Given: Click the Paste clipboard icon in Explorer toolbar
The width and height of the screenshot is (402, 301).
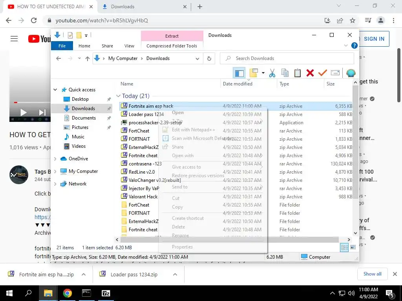Looking at the screenshot, I should (x=298, y=73).
